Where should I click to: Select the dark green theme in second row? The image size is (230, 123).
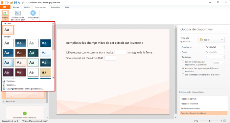click(33, 53)
